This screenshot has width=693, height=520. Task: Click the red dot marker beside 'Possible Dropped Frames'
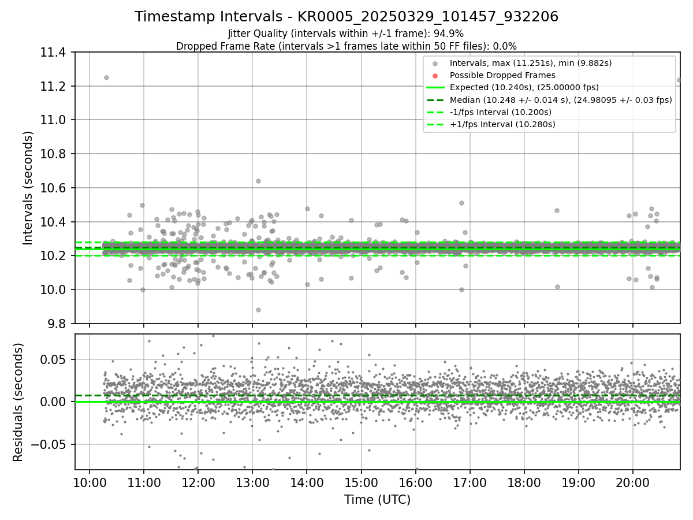point(435,76)
